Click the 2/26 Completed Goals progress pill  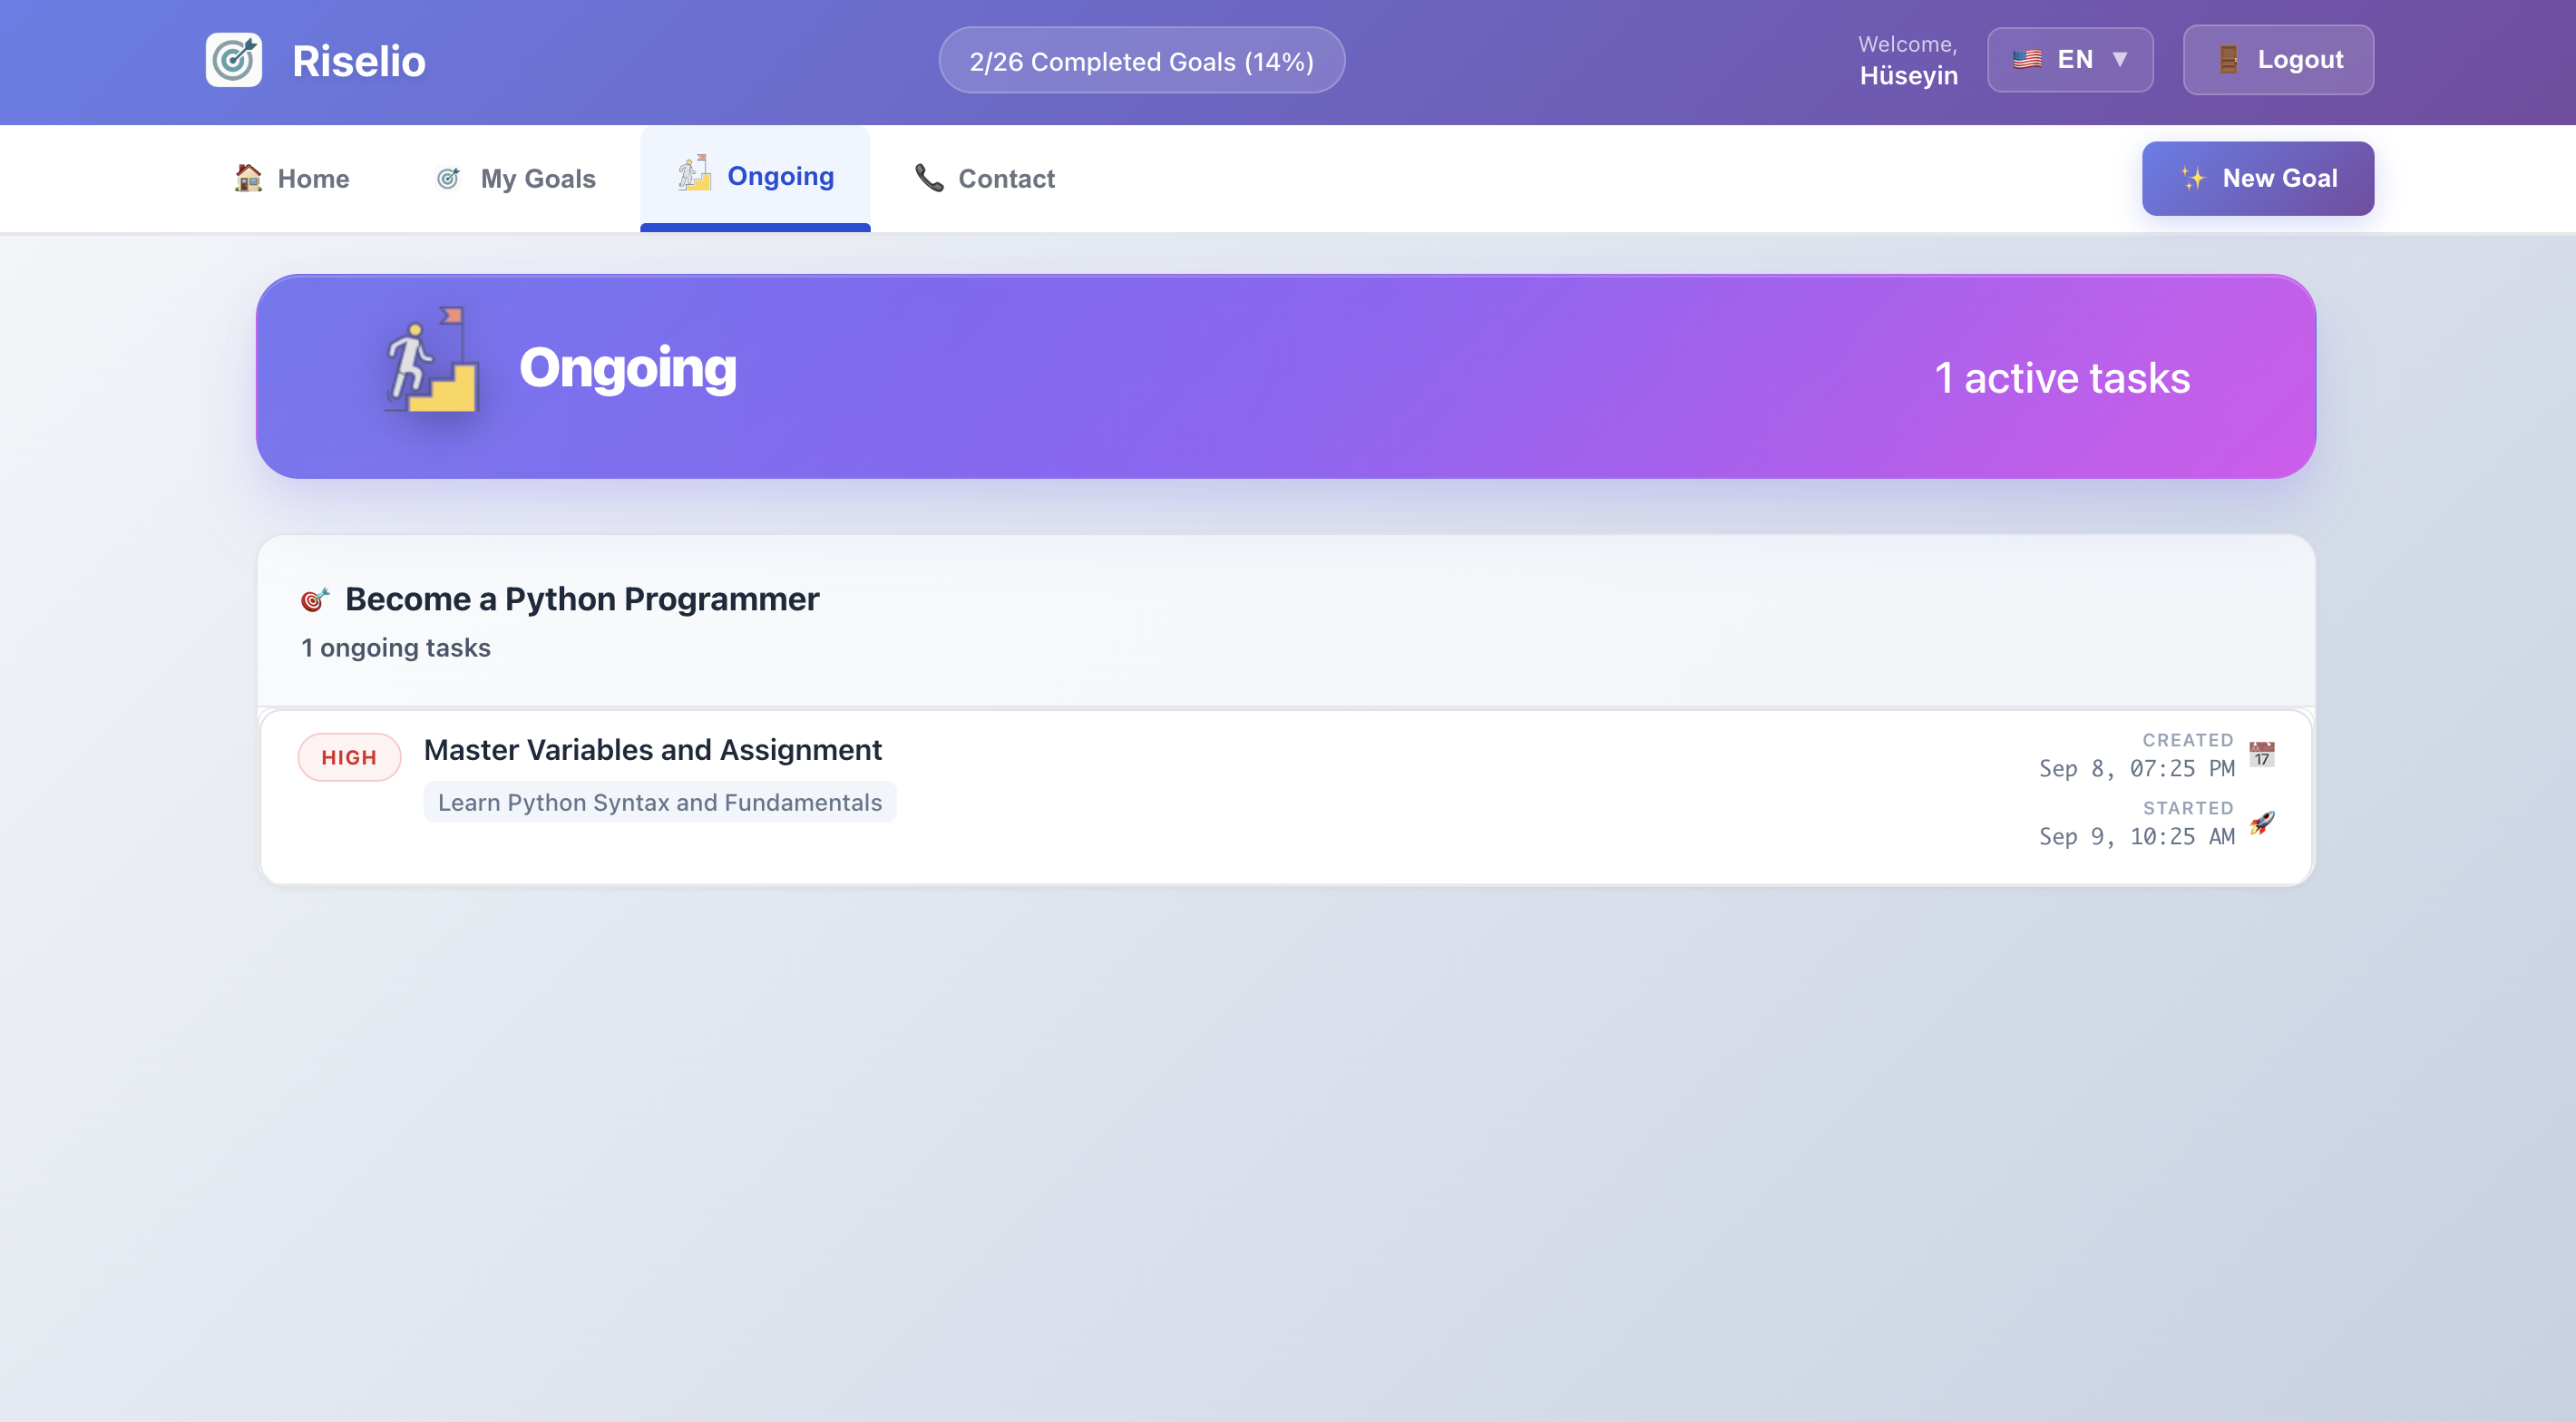point(1141,59)
